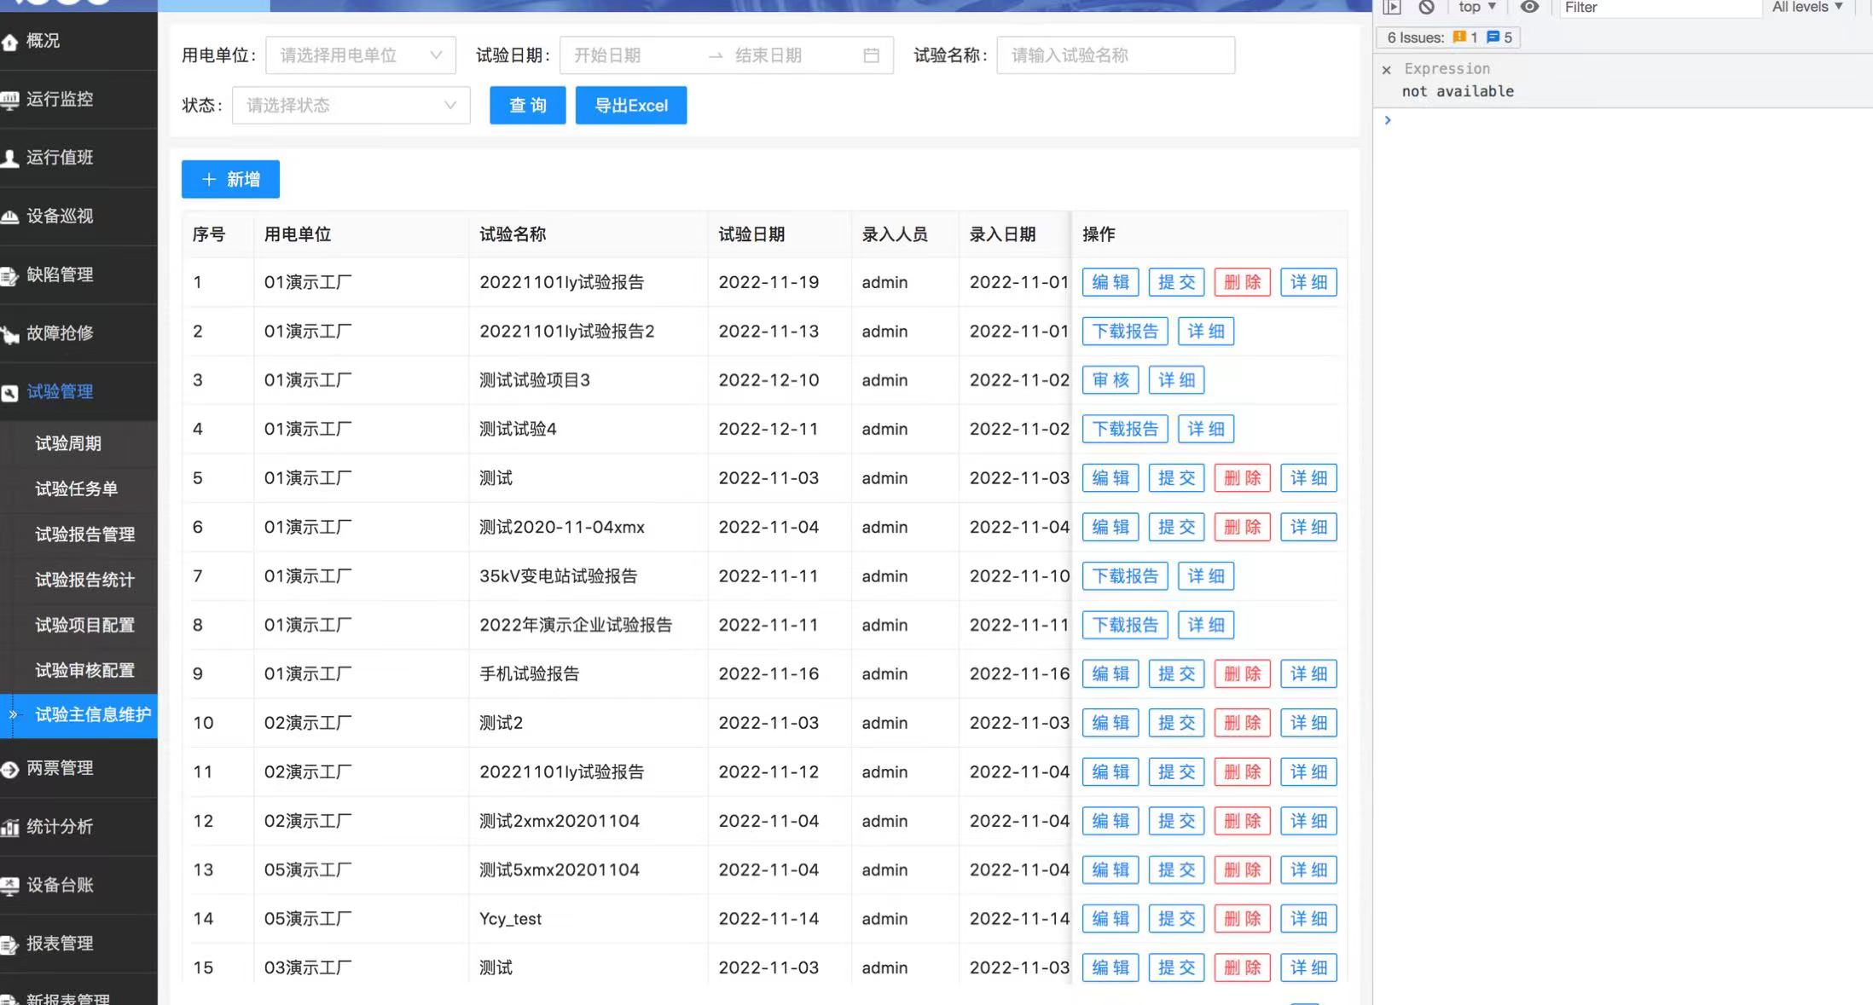Click the 缺陷管理 icon in sidebar
The image size is (1873, 1005).
point(10,276)
